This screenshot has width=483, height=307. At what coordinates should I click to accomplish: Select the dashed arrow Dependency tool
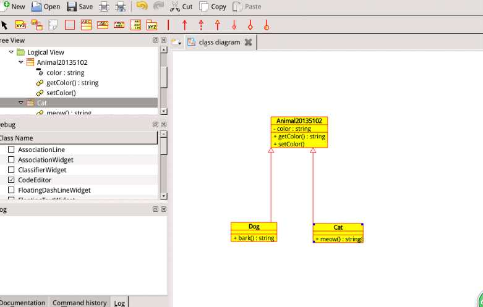coord(201,25)
